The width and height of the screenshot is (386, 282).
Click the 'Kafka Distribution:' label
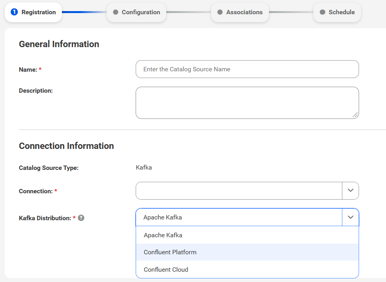[45, 218]
